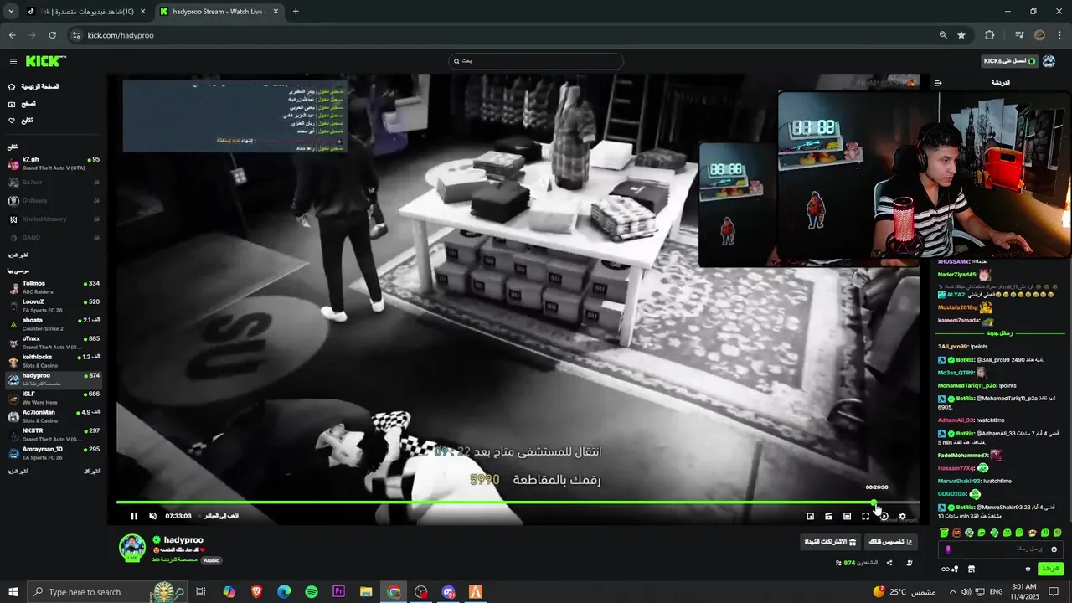The height and width of the screenshot is (603, 1072).
Task: Open the KhaledAlmasry channel in the sidebar
Action: [x=54, y=219]
